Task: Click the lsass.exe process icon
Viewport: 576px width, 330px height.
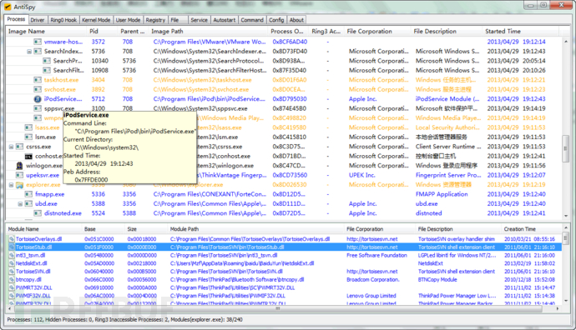Action: click(28, 127)
